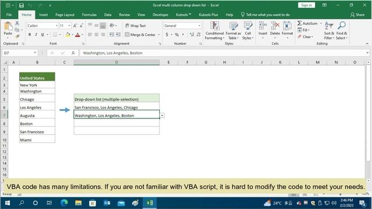Open Outlook from taskbar
372x209 pixels.
pyautogui.click(x=107, y=203)
